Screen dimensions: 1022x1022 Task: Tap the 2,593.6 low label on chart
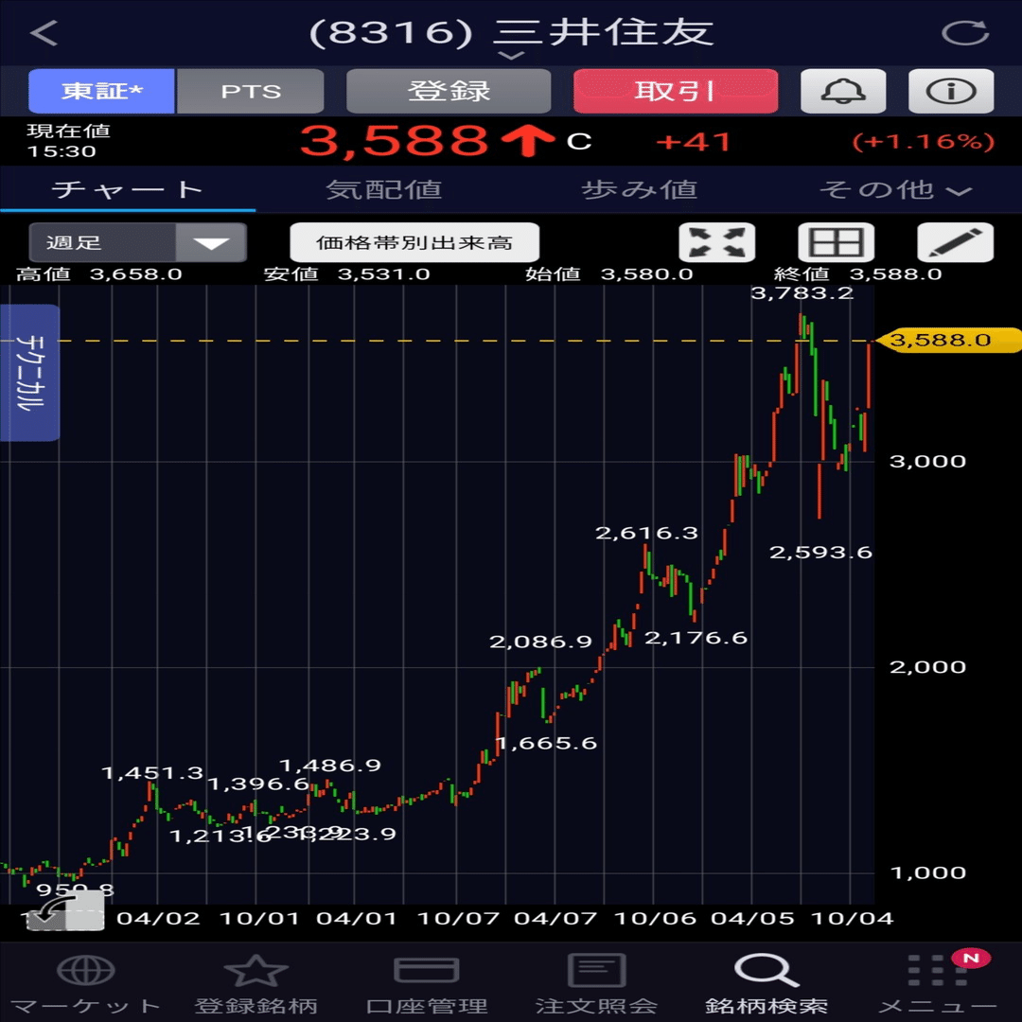(820, 553)
